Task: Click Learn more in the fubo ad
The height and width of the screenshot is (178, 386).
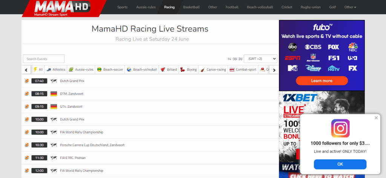Action: 322,81
